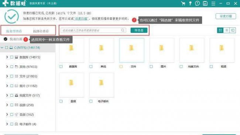Screen dimensions: 240x135
Task: Select the C:(NTFS) (146174) tree row
Action: [28, 48]
